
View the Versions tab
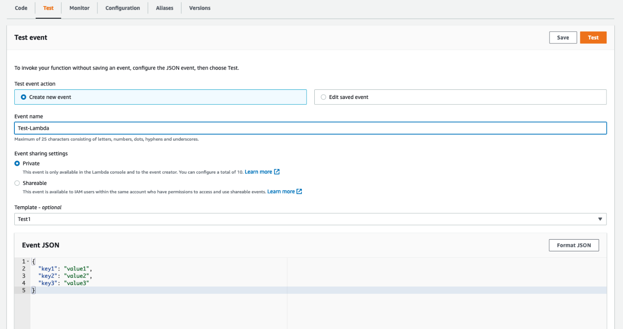pyautogui.click(x=200, y=8)
